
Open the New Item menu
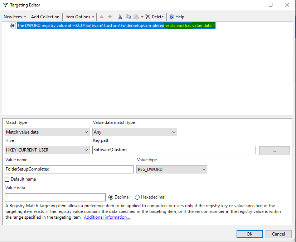[15, 17]
